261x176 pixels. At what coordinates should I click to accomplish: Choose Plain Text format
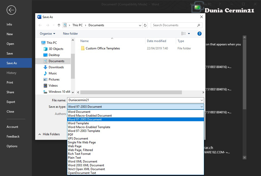135,158
